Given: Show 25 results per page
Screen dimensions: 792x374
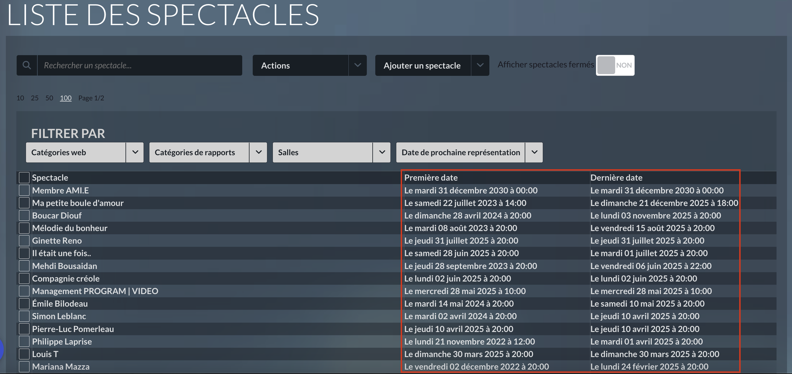Looking at the screenshot, I should tap(35, 98).
